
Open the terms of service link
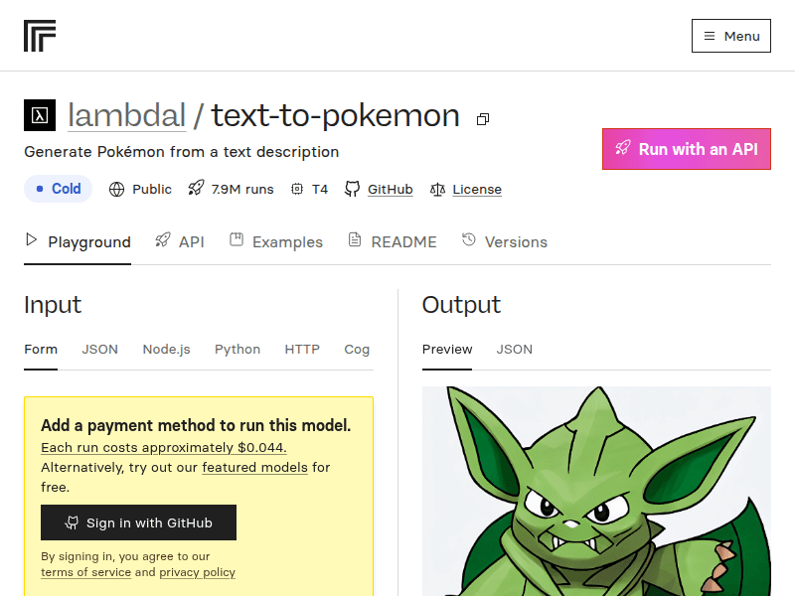click(86, 572)
